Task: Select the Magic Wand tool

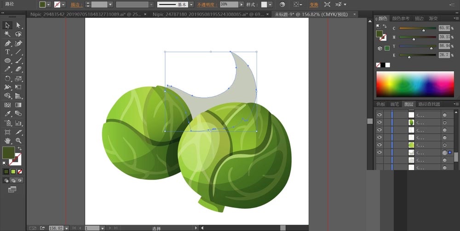Action: 7,34
